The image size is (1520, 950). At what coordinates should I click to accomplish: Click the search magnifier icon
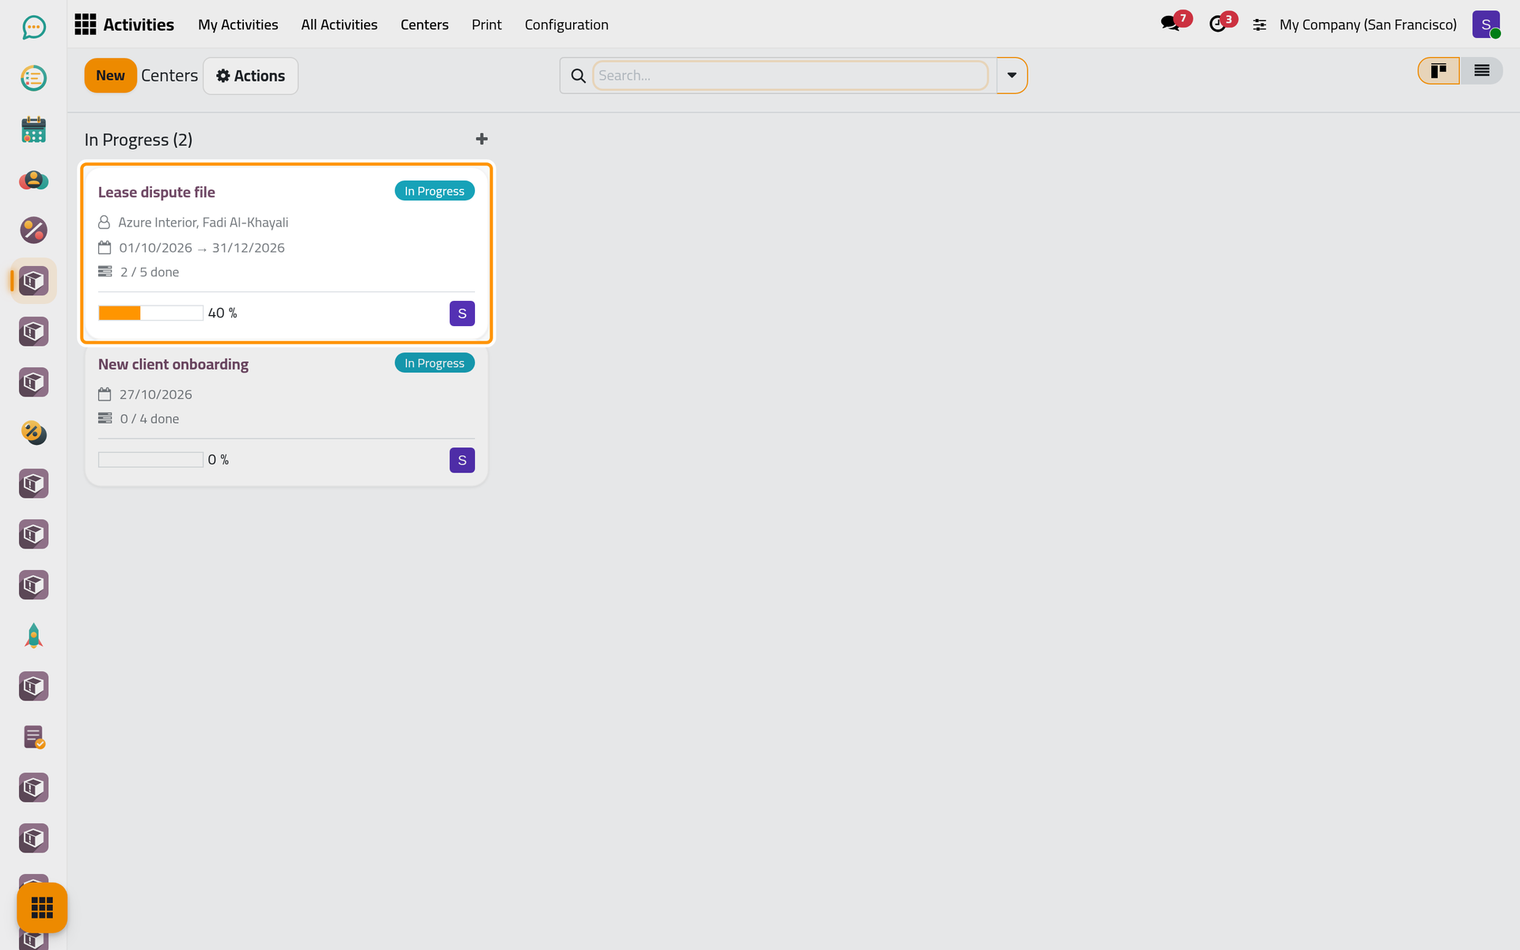(x=579, y=76)
